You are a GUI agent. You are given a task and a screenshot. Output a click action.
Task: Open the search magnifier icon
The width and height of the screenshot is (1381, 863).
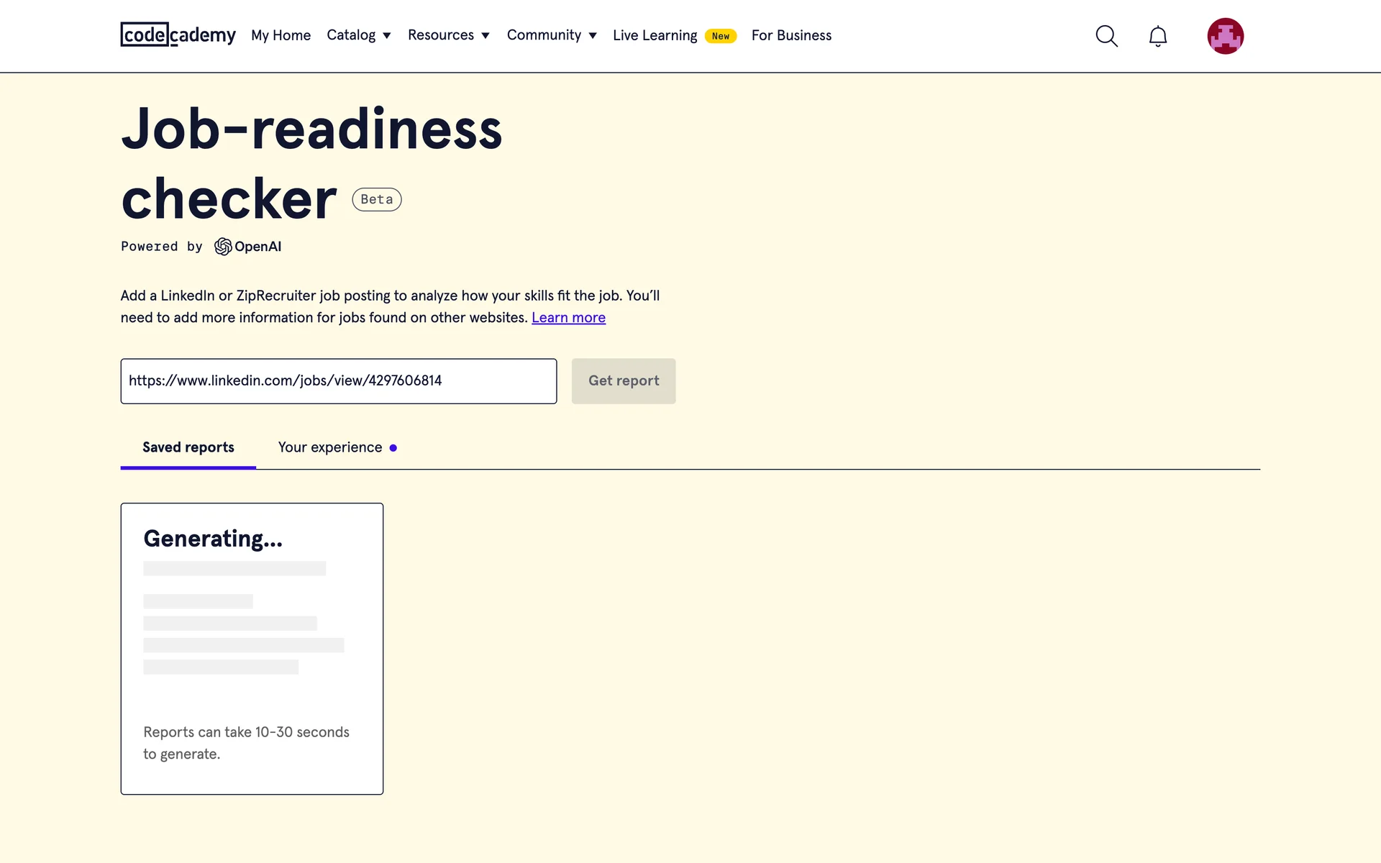click(x=1106, y=36)
